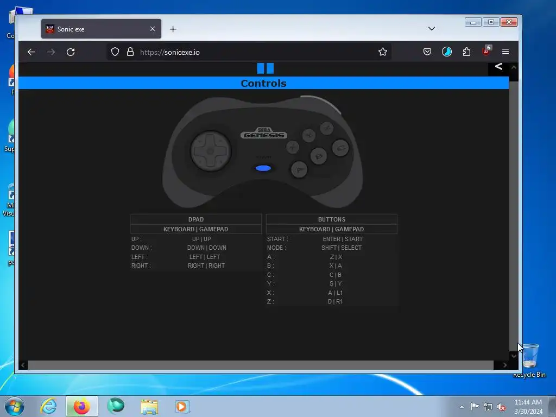Click the Firefox taskbar icon

[x=81, y=406]
